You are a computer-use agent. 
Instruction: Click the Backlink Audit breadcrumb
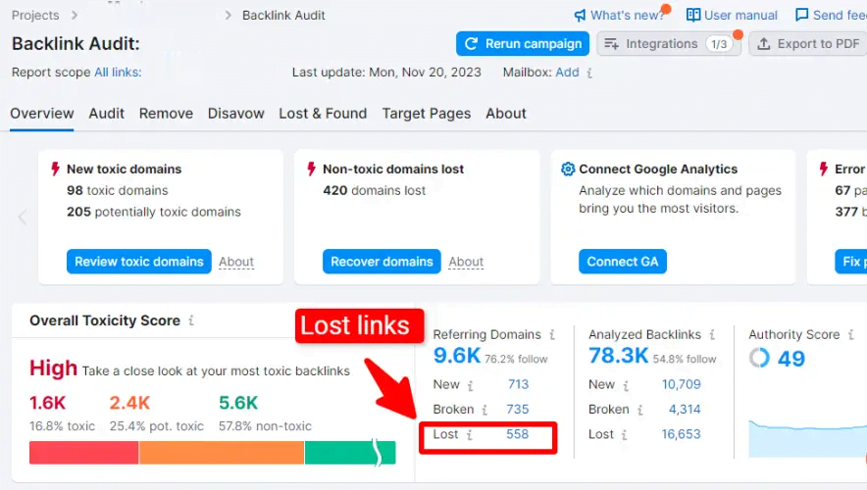click(x=283, y=16)
